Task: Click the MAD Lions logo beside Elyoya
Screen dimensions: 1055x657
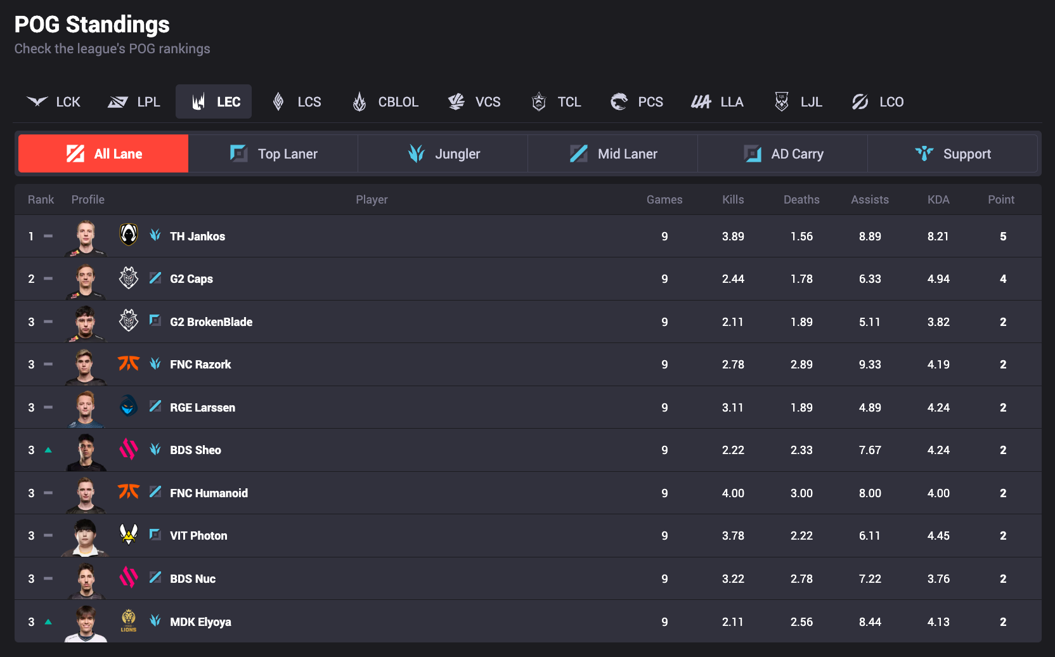Action: coord(129,621)
